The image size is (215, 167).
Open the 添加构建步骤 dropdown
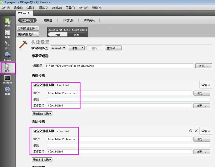point(42,114)
